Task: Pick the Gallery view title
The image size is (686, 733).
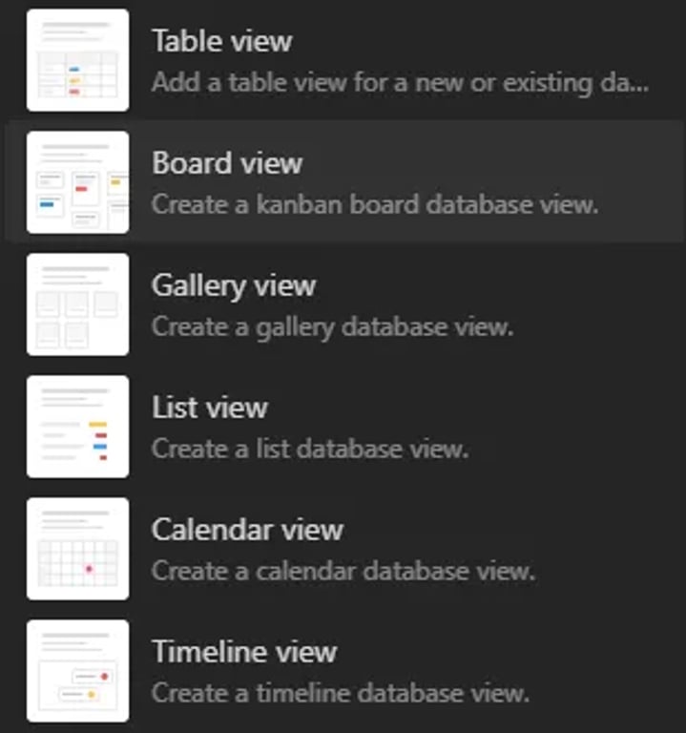Action: click(x=234, y=285)
